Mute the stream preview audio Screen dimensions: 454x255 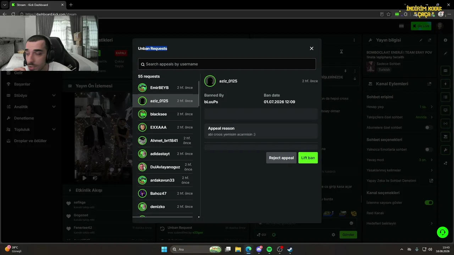click(95, 178)
